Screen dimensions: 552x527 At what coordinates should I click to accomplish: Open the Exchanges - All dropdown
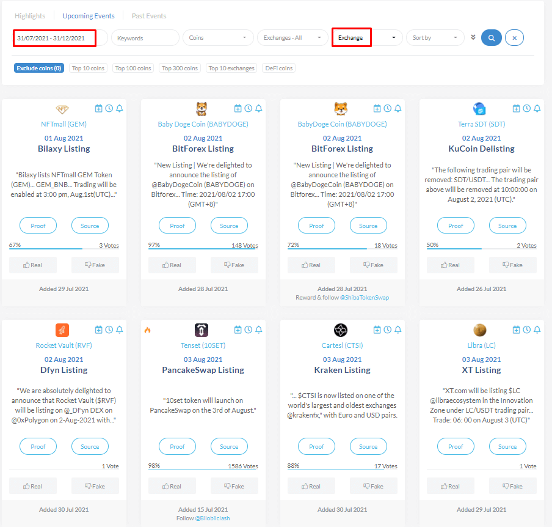pos(292,38)
